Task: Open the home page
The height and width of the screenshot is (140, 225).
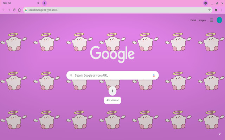Action: (19, 10)
